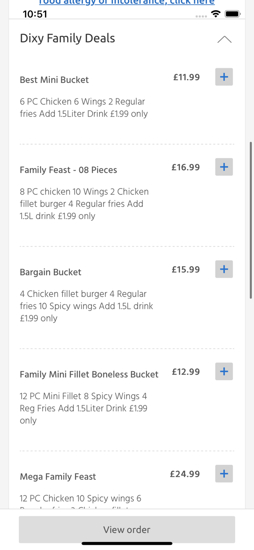This screenshot has height=550, width=254.
Task: Add Family Feast - 08 Pieces to order
Action: coord(224,167)
